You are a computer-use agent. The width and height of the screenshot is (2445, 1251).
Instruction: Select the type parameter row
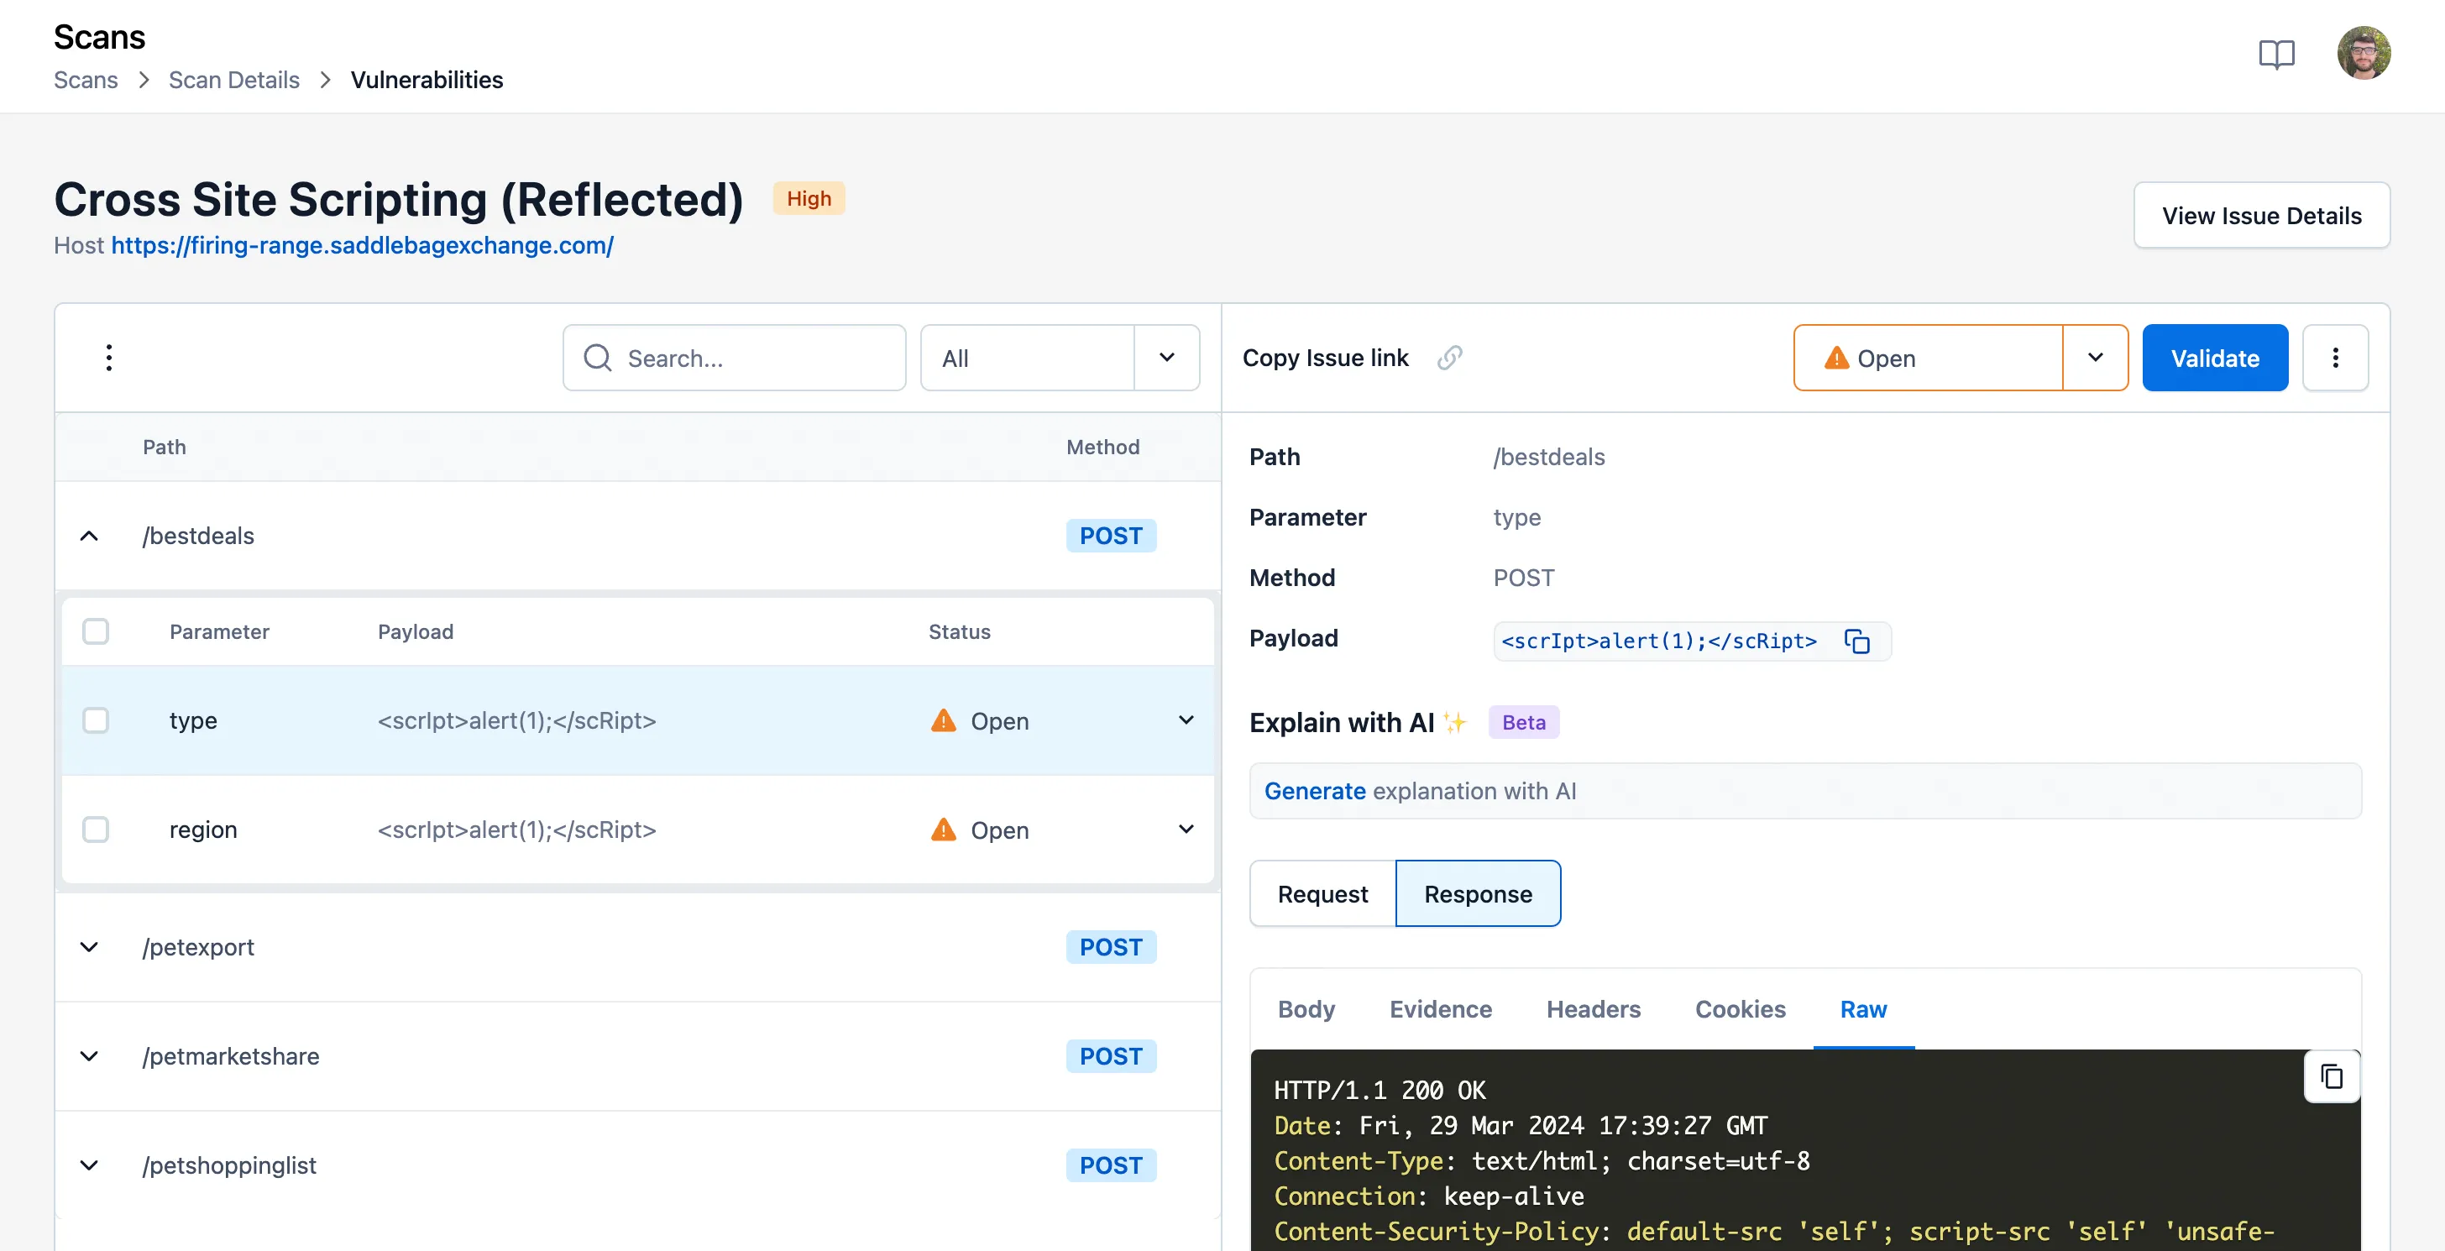click(x=638, y=720)
